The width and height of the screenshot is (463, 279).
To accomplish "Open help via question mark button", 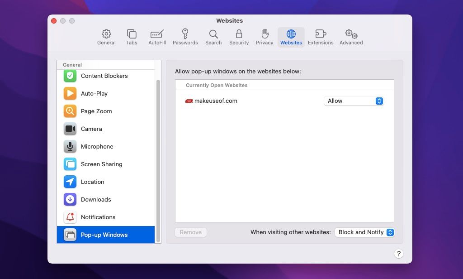I will pyautogui.click(x=398, y=254).
